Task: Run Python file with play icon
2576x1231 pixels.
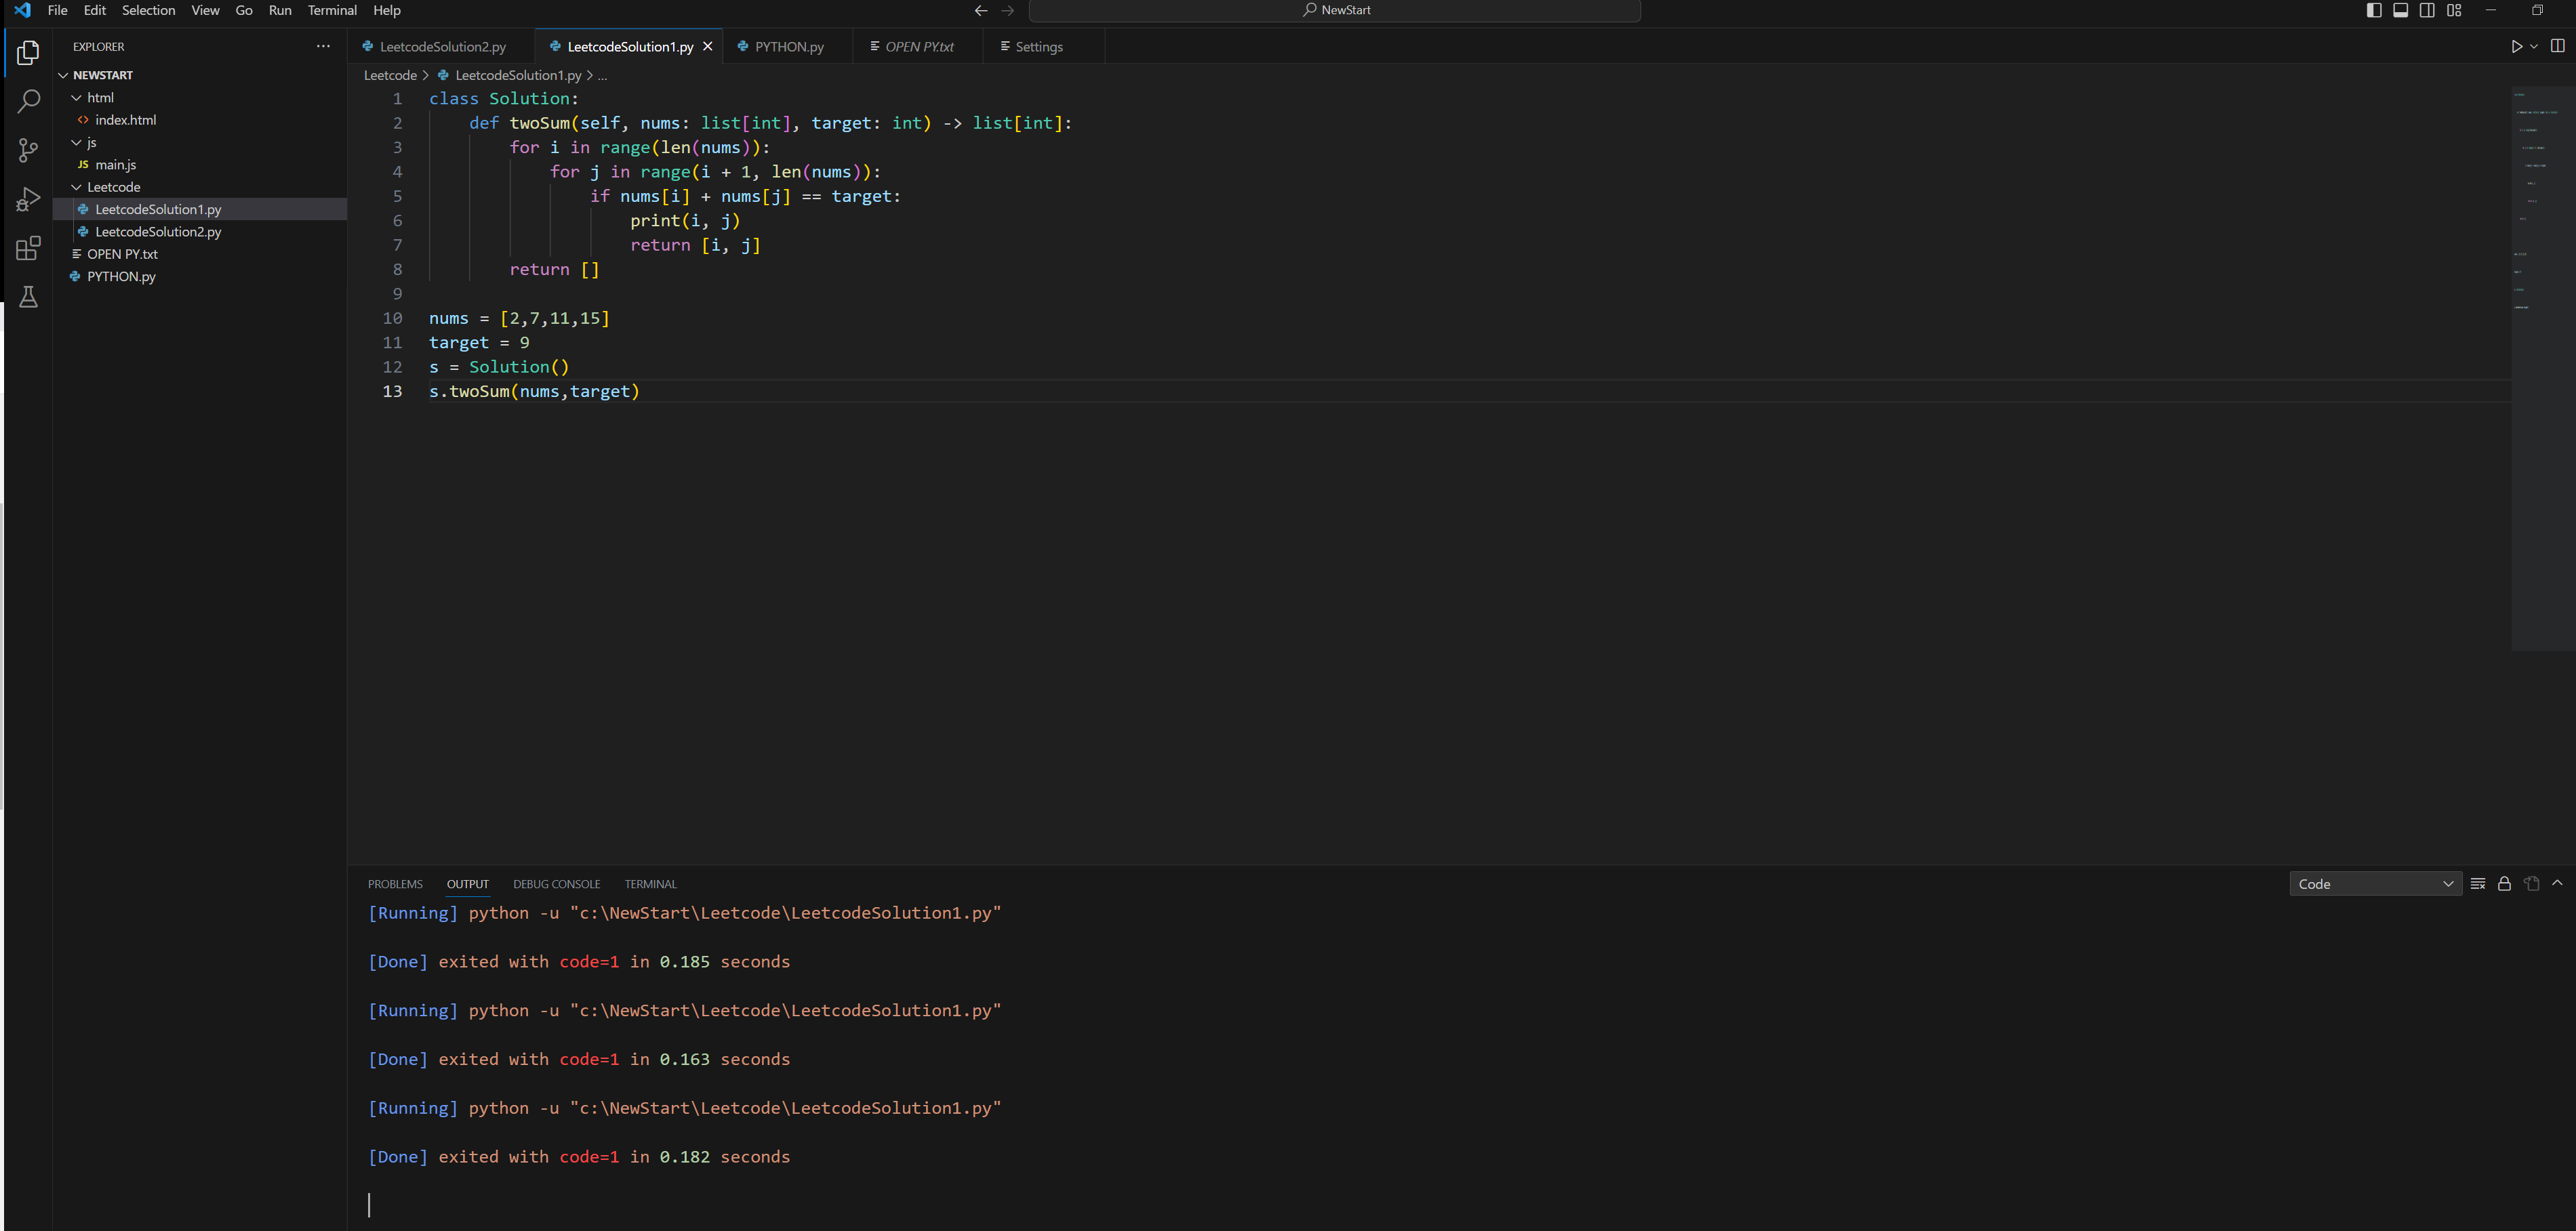Action: 2516,46
